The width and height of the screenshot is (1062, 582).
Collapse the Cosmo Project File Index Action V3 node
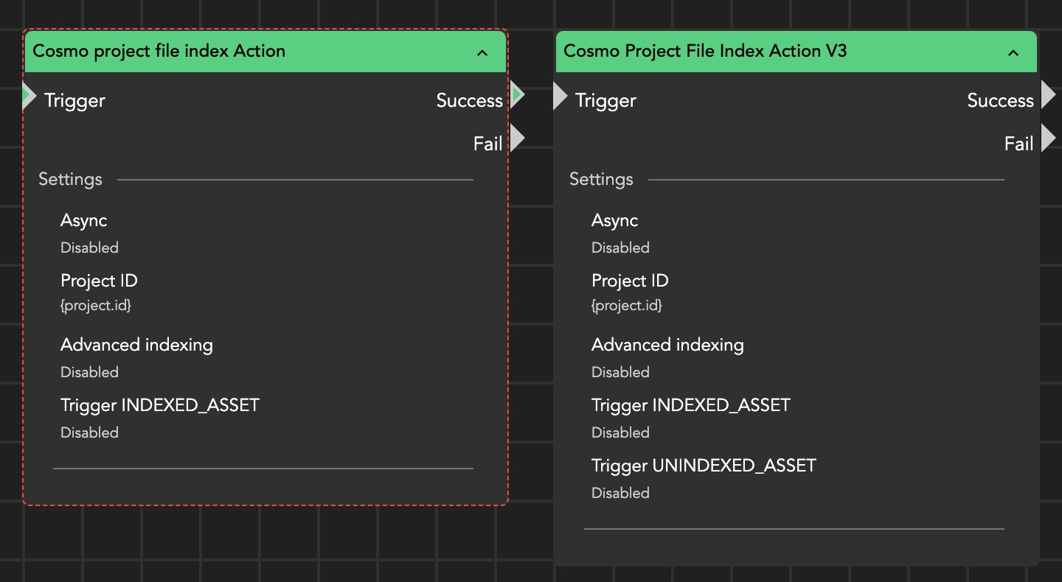point(1013,52)
